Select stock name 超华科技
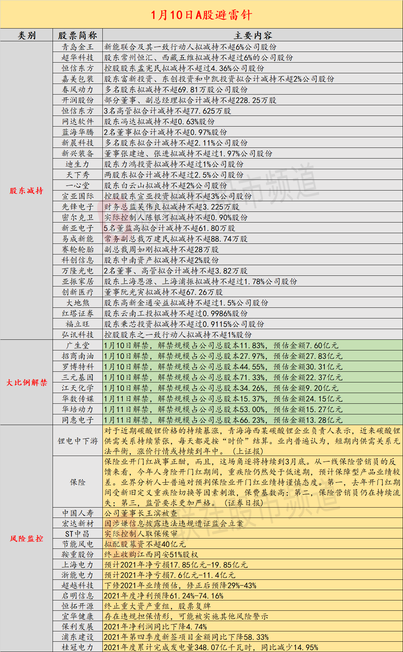 78,57
